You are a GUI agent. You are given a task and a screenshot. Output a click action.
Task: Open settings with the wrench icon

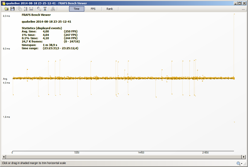(x=39, y=9)
